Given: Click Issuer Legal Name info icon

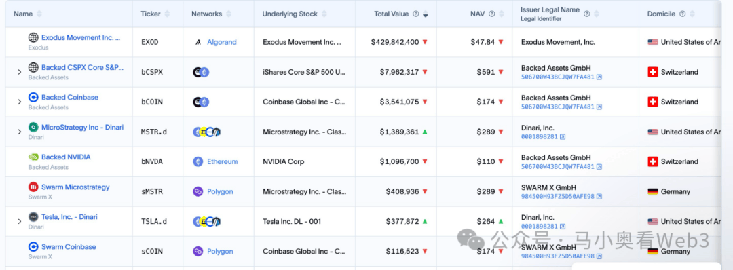Looking at the screenshot, I should point(587,14).
